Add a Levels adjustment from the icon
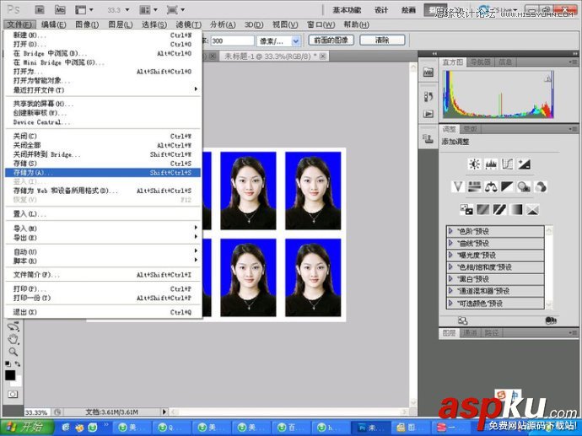This screenshot has width=582, height=436. (x=491, y=164)
